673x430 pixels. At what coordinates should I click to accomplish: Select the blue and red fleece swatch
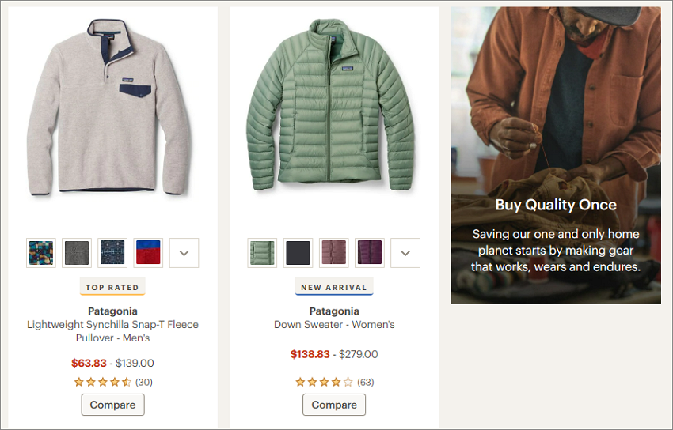point(148,253)
